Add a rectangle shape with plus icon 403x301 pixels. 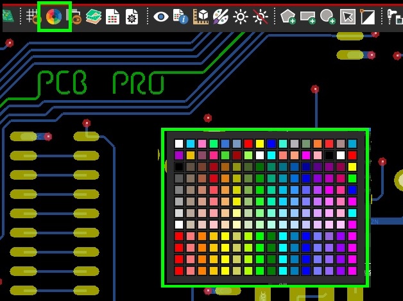point(307,17)
